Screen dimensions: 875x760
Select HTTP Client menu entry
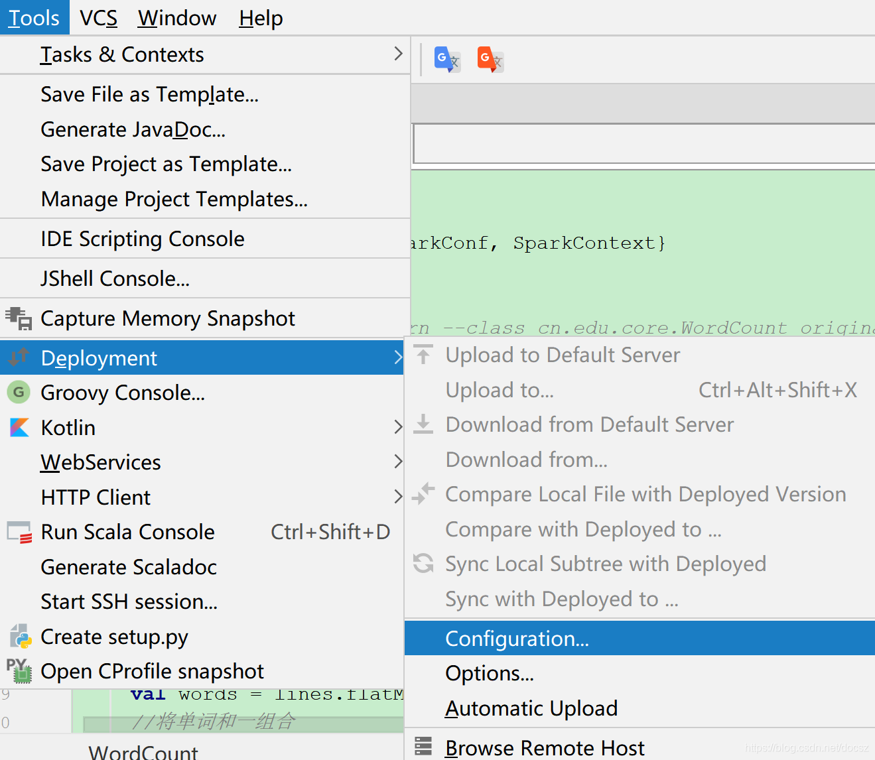pos(202,497)
